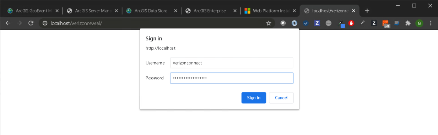Close the localhost/verizonreveal tab
The width and height of the screenshot is (438, 135).
[353, 11]
